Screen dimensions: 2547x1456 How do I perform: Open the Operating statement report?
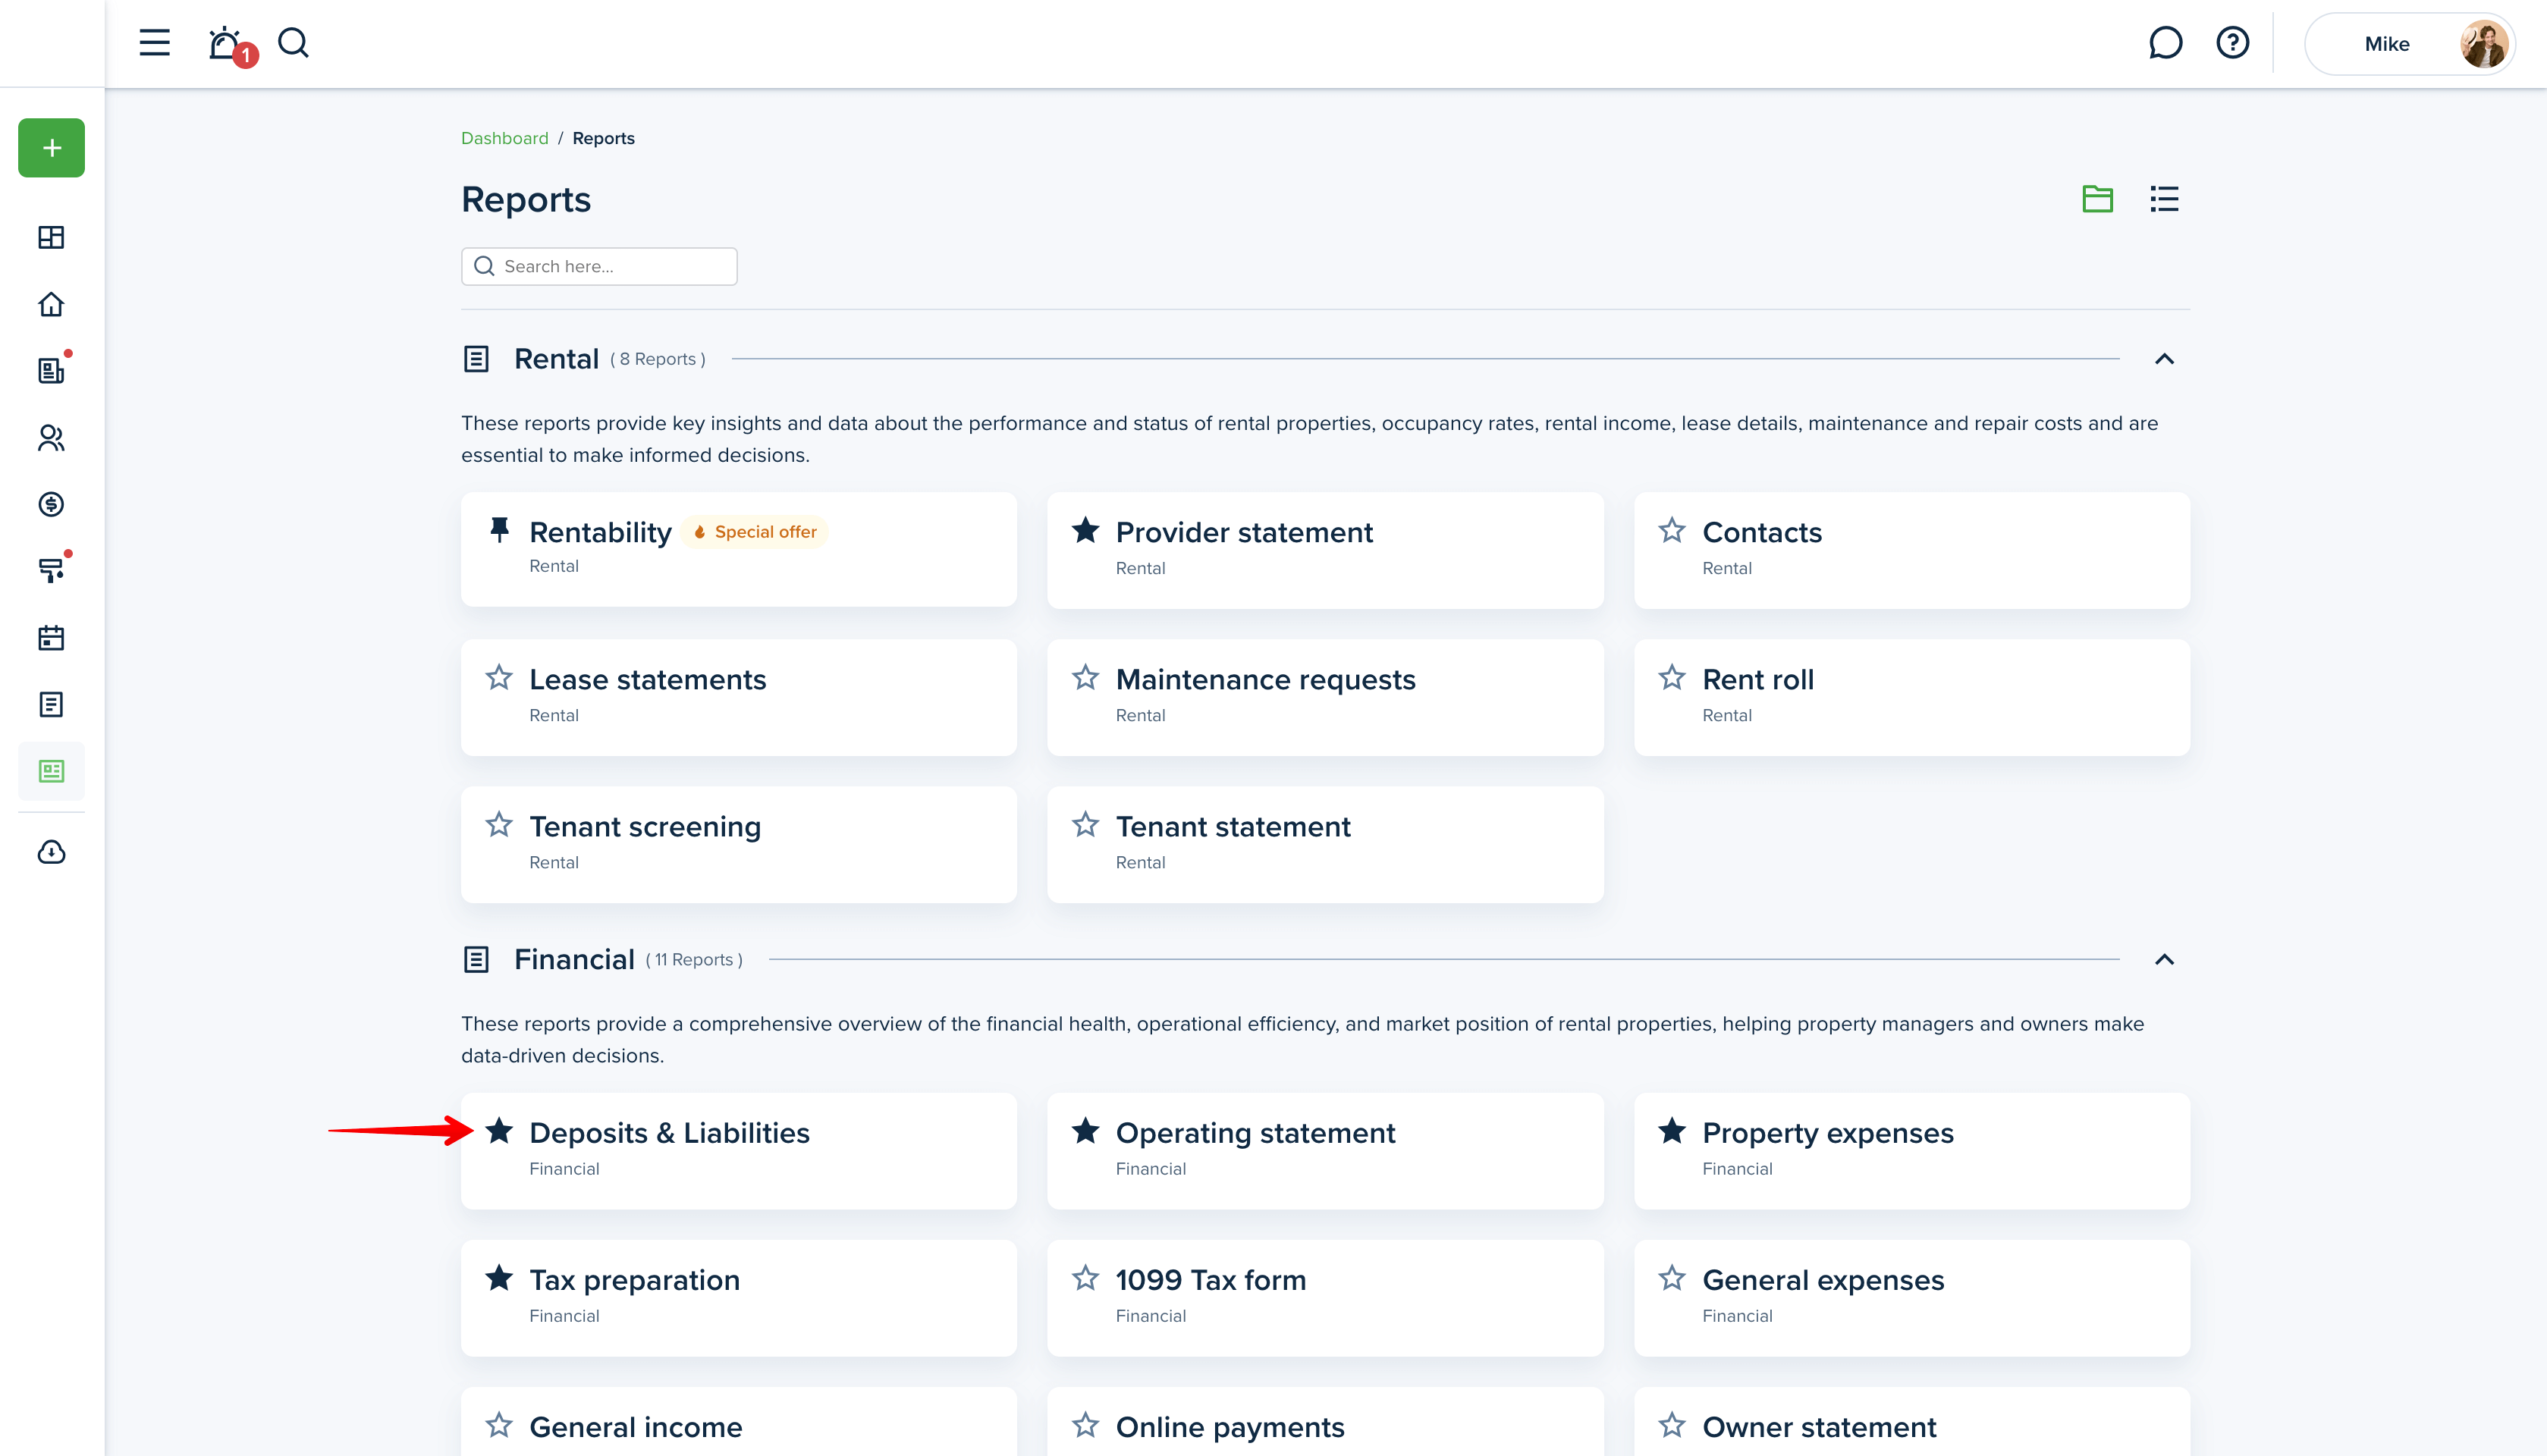pos(1325,1151)
